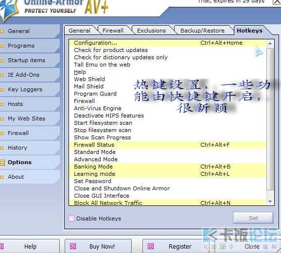Select the Advanced Mode row

168,159
